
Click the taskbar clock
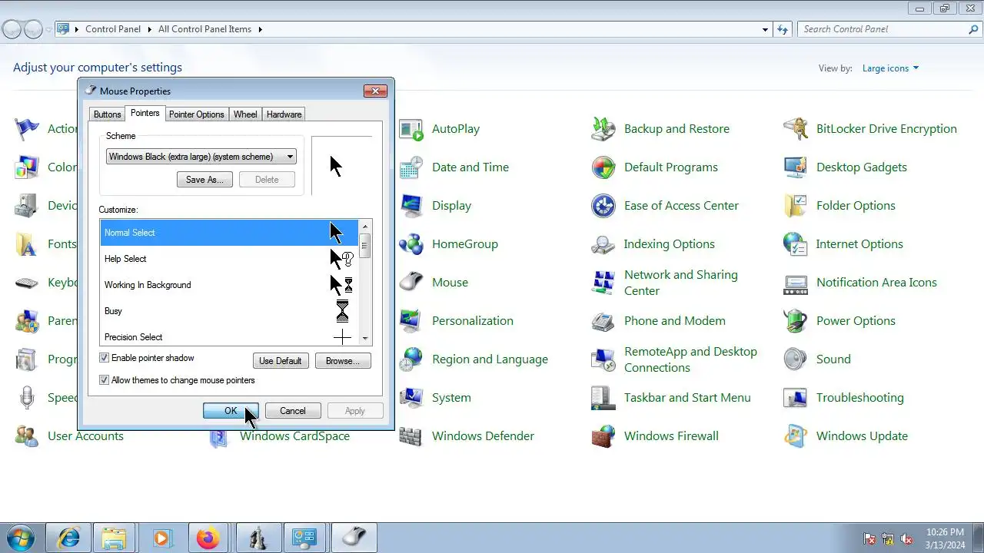tap(945, 538)
